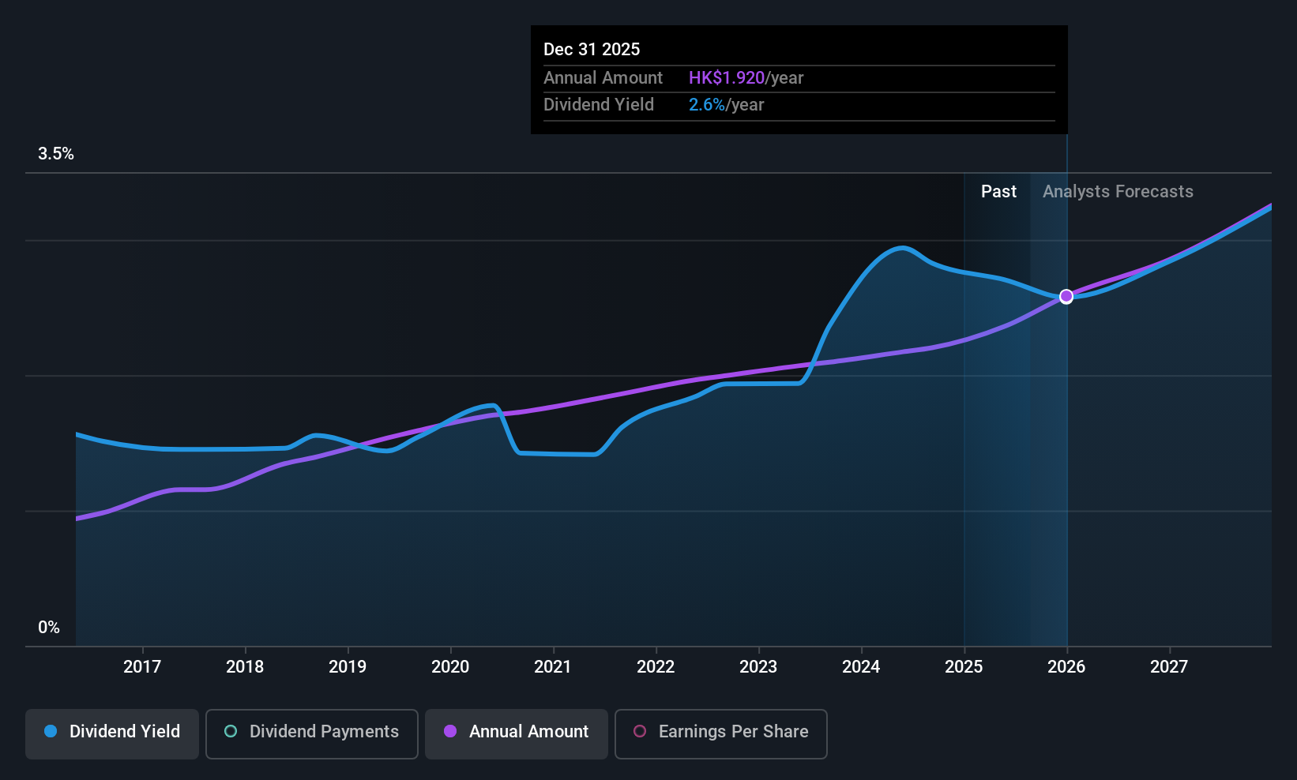The height and width of the screenshot is (780, 1297).
Task: Click the 2017 x-axis year label
Action: point(142,666)
